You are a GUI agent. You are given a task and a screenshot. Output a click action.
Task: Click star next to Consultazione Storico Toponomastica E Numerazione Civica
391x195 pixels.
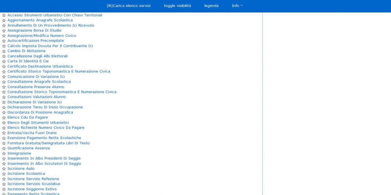4,92
